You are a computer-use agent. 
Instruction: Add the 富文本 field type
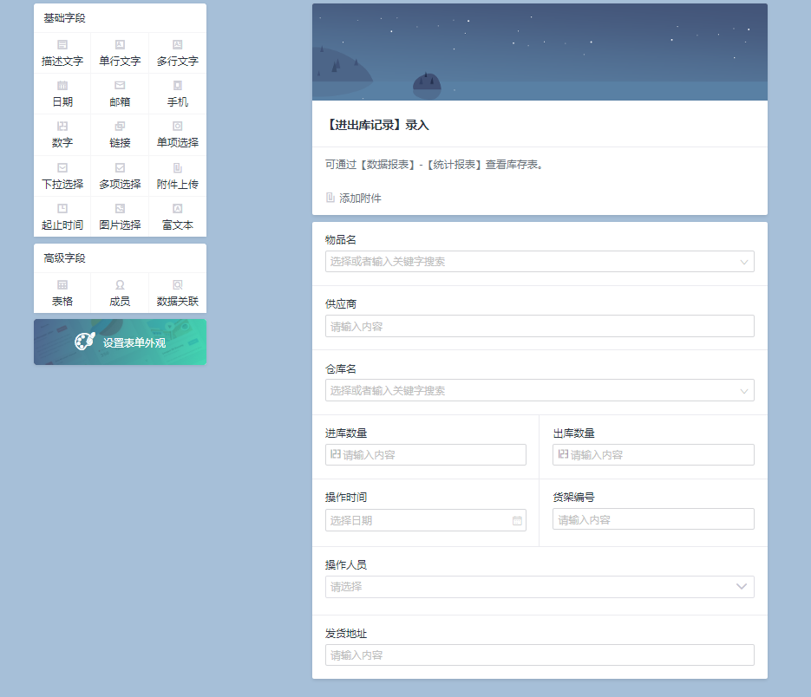coord(178,218)
